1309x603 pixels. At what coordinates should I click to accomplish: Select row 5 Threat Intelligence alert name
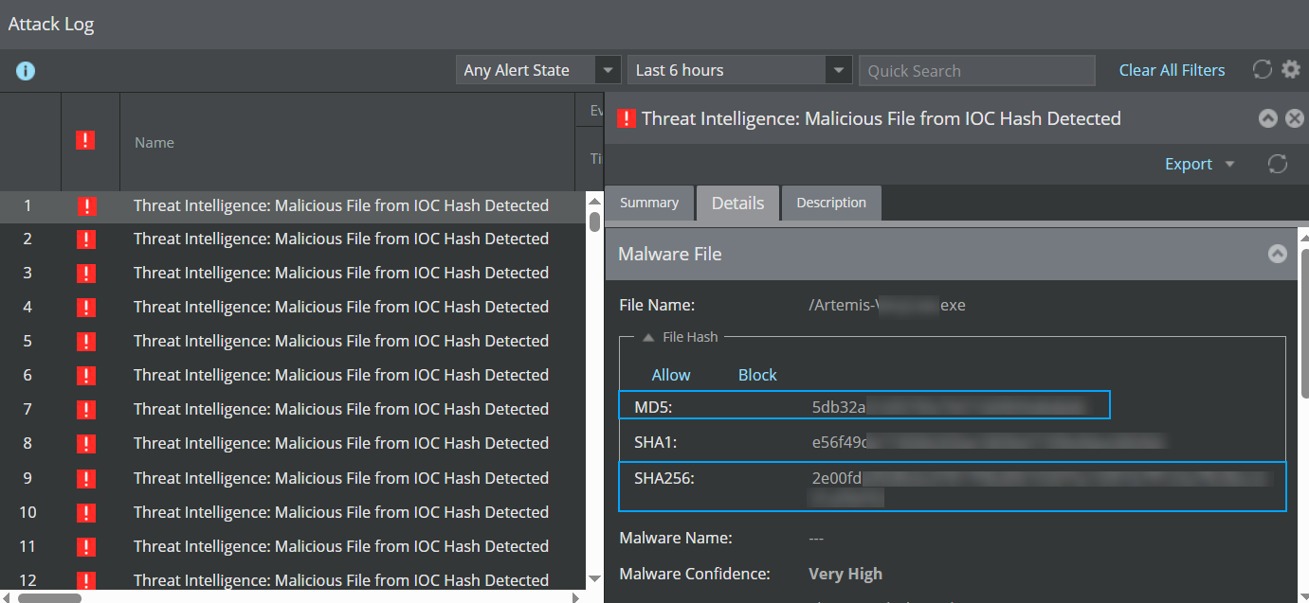pyautogui.click(x=341, y=341)
